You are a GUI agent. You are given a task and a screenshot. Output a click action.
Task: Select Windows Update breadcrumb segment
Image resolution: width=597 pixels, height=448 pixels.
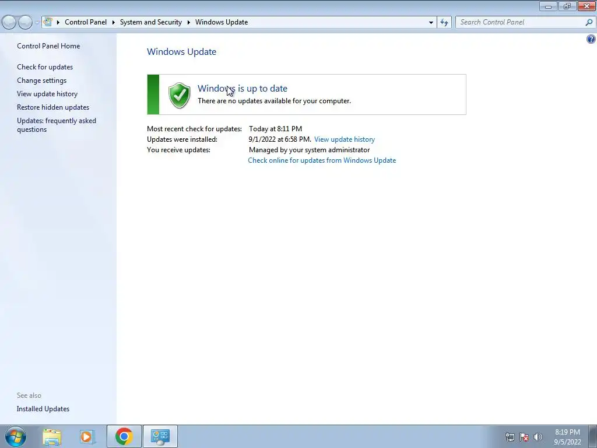tap(222, 22)
